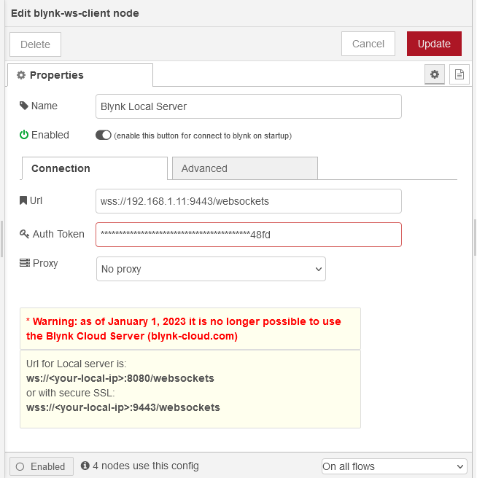The image size is (477, 478).
Task: Click the green power icon beside Enabled
Action: (x=24, y=135)
